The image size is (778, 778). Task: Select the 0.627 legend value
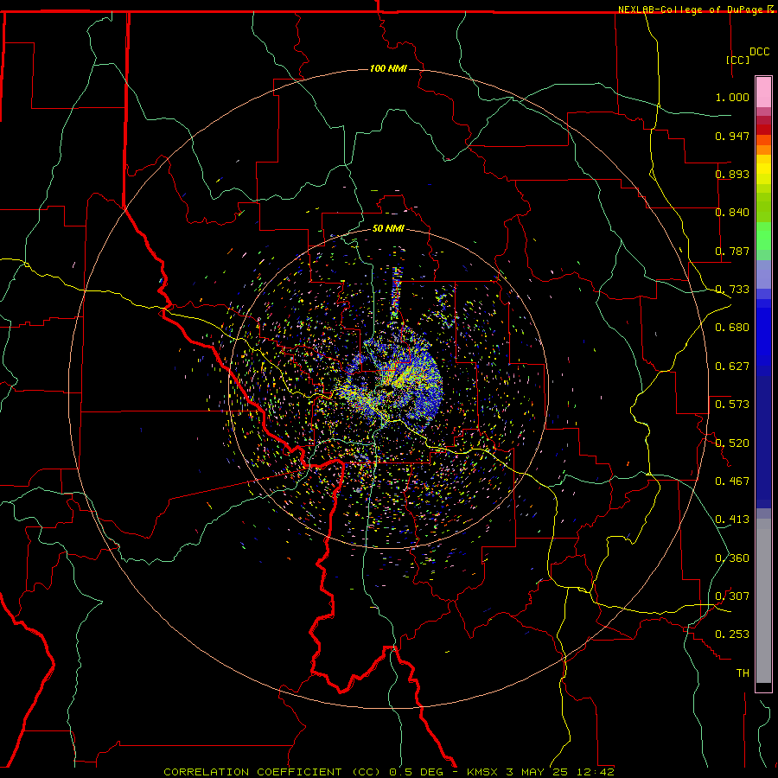(x=732, y=367)
